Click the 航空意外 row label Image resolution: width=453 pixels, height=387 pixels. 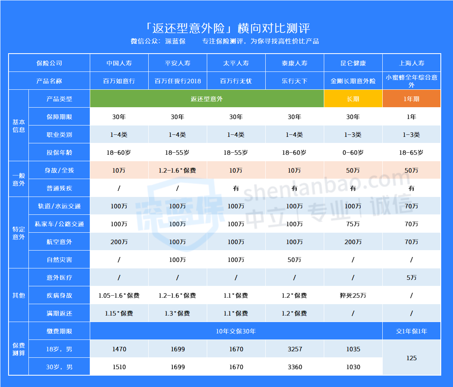(59, 242)
